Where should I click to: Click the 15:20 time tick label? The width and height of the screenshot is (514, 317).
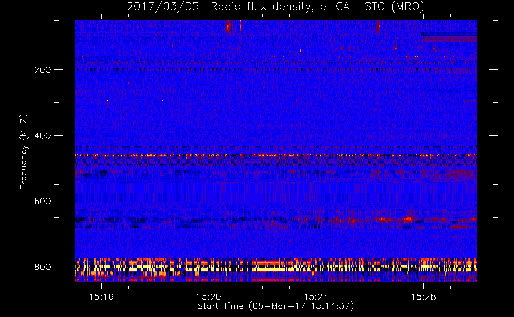(x=209, y=297)
